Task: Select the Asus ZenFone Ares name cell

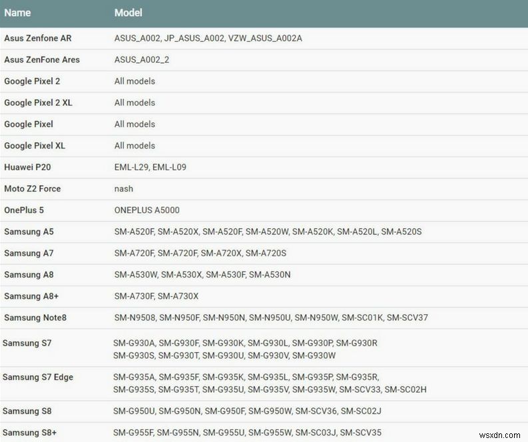Action: pyautogui.click(x=42, y=60)
